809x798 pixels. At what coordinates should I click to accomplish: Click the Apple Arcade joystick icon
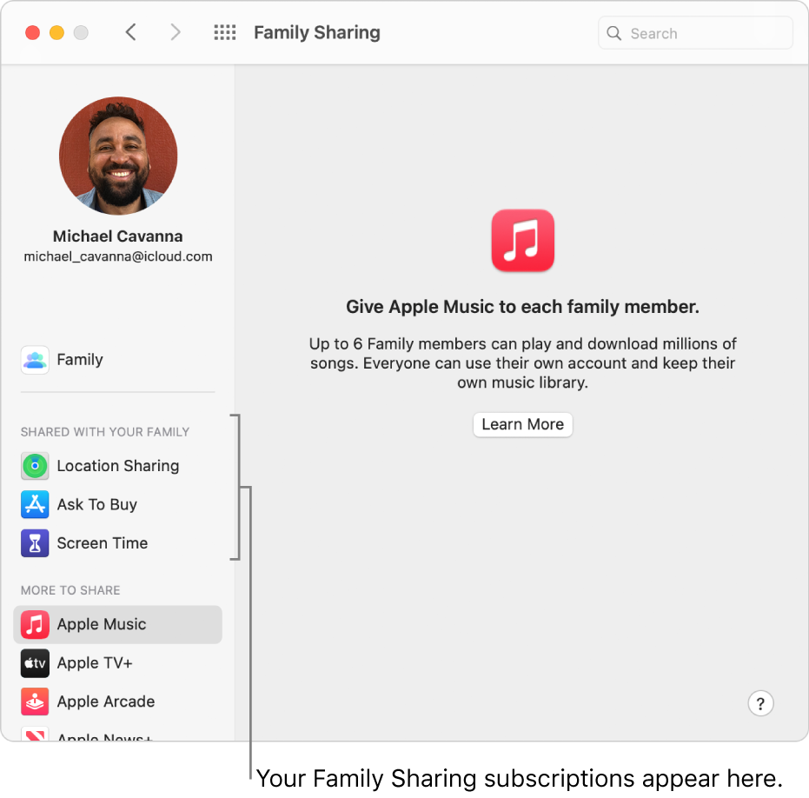35,702
